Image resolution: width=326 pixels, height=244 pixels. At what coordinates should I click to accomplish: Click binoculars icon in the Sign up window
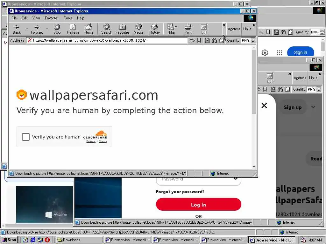[x=280, y=89]
